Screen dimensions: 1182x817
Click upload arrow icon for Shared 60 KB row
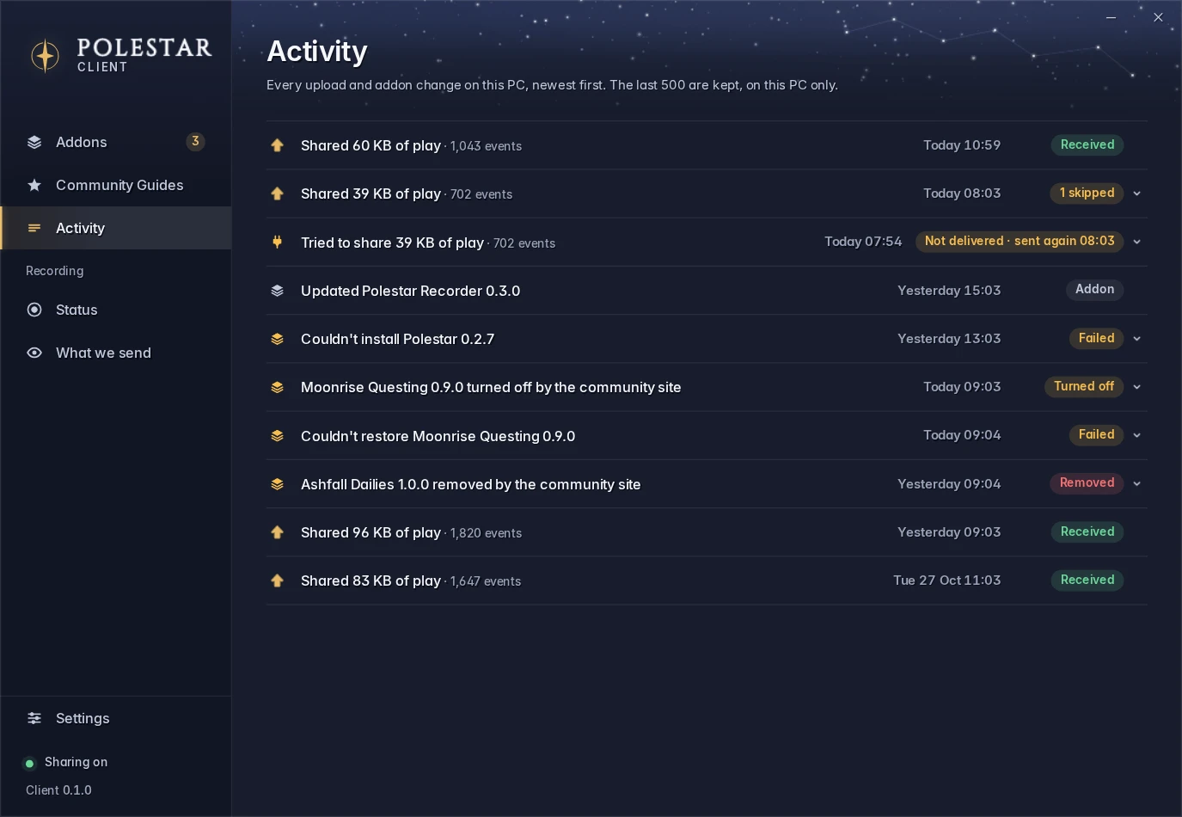click(x=277, y=145)
